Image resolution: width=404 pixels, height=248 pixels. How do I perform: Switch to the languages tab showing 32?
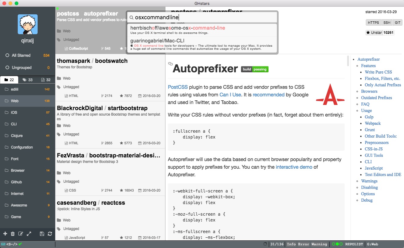46,80
